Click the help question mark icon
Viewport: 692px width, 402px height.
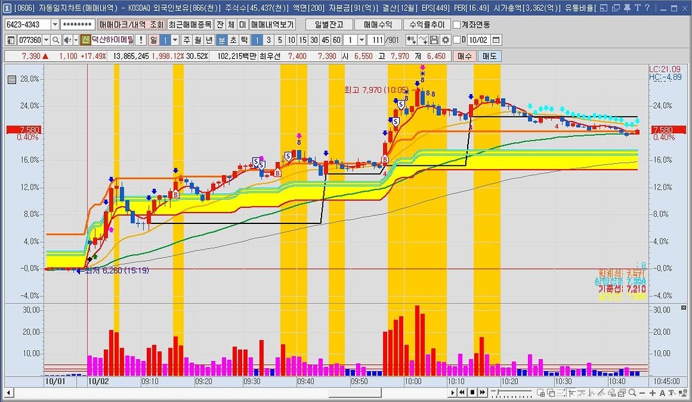coord(647,8)
